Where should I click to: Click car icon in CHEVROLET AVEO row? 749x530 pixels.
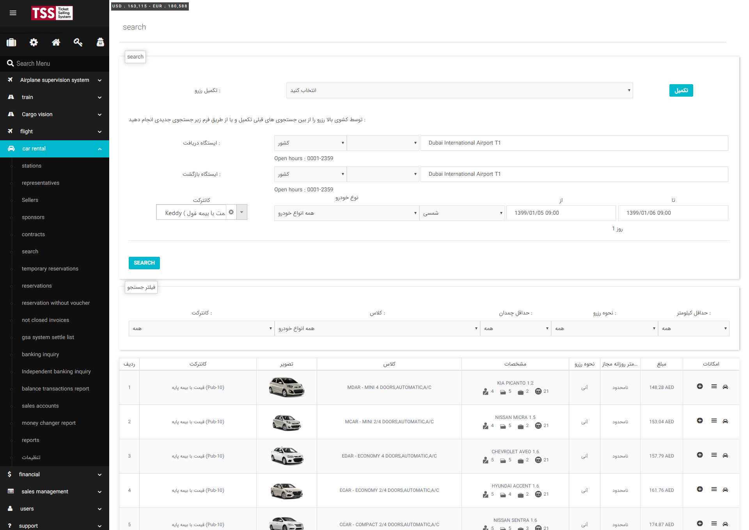(725, 455)
